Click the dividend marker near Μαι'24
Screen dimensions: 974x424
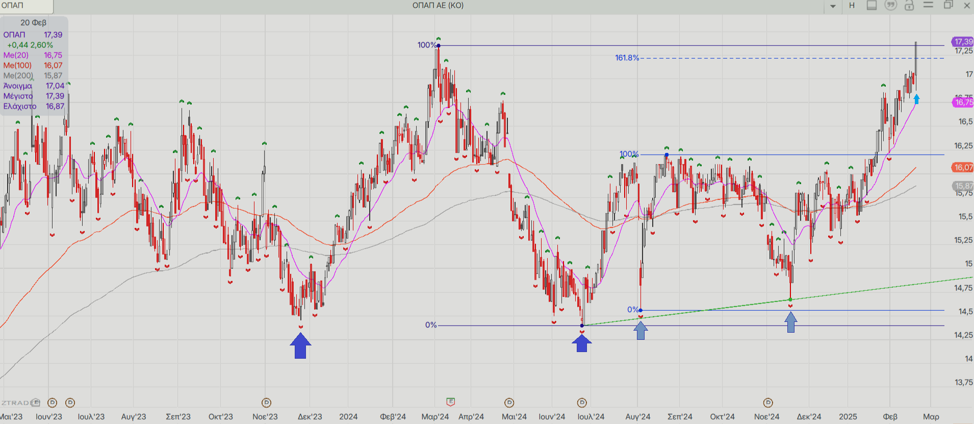click(509, 403)
